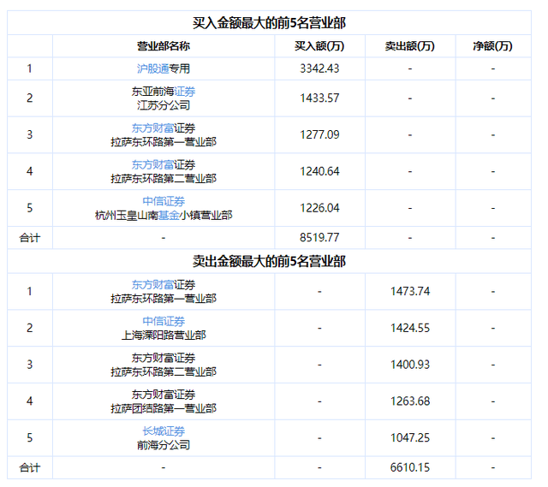This screenshot has width=548, height=487.
Task: Open 东方财富 link in the 1473.74 row
Action: pyautogui.click(x=152, y=285)
